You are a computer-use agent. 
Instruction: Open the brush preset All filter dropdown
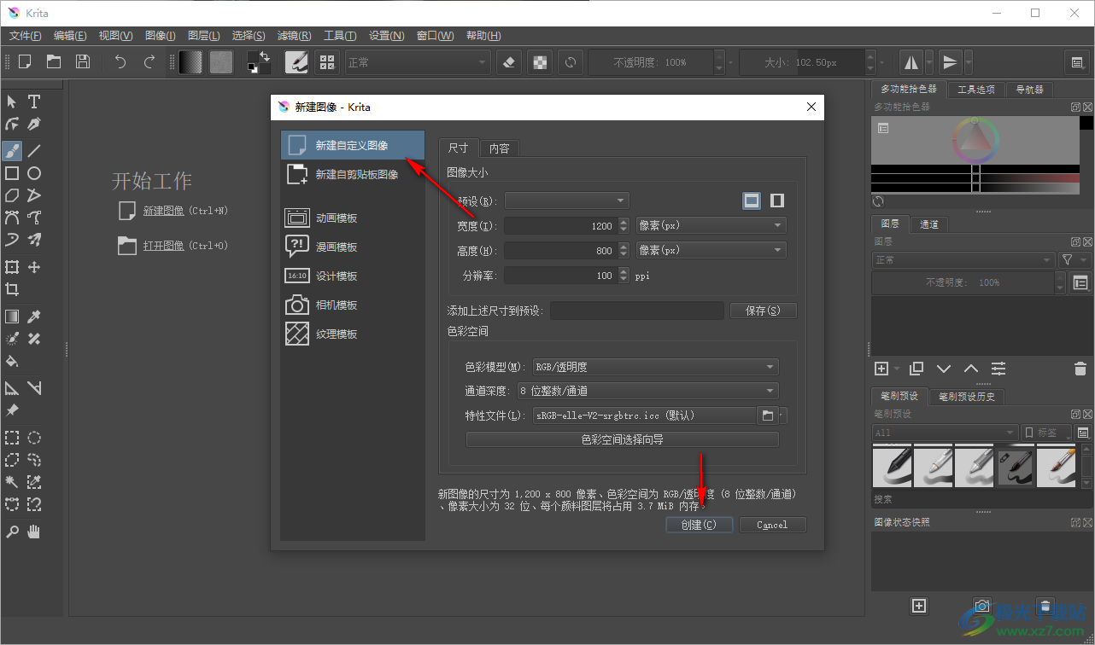(x=945, y=433)
